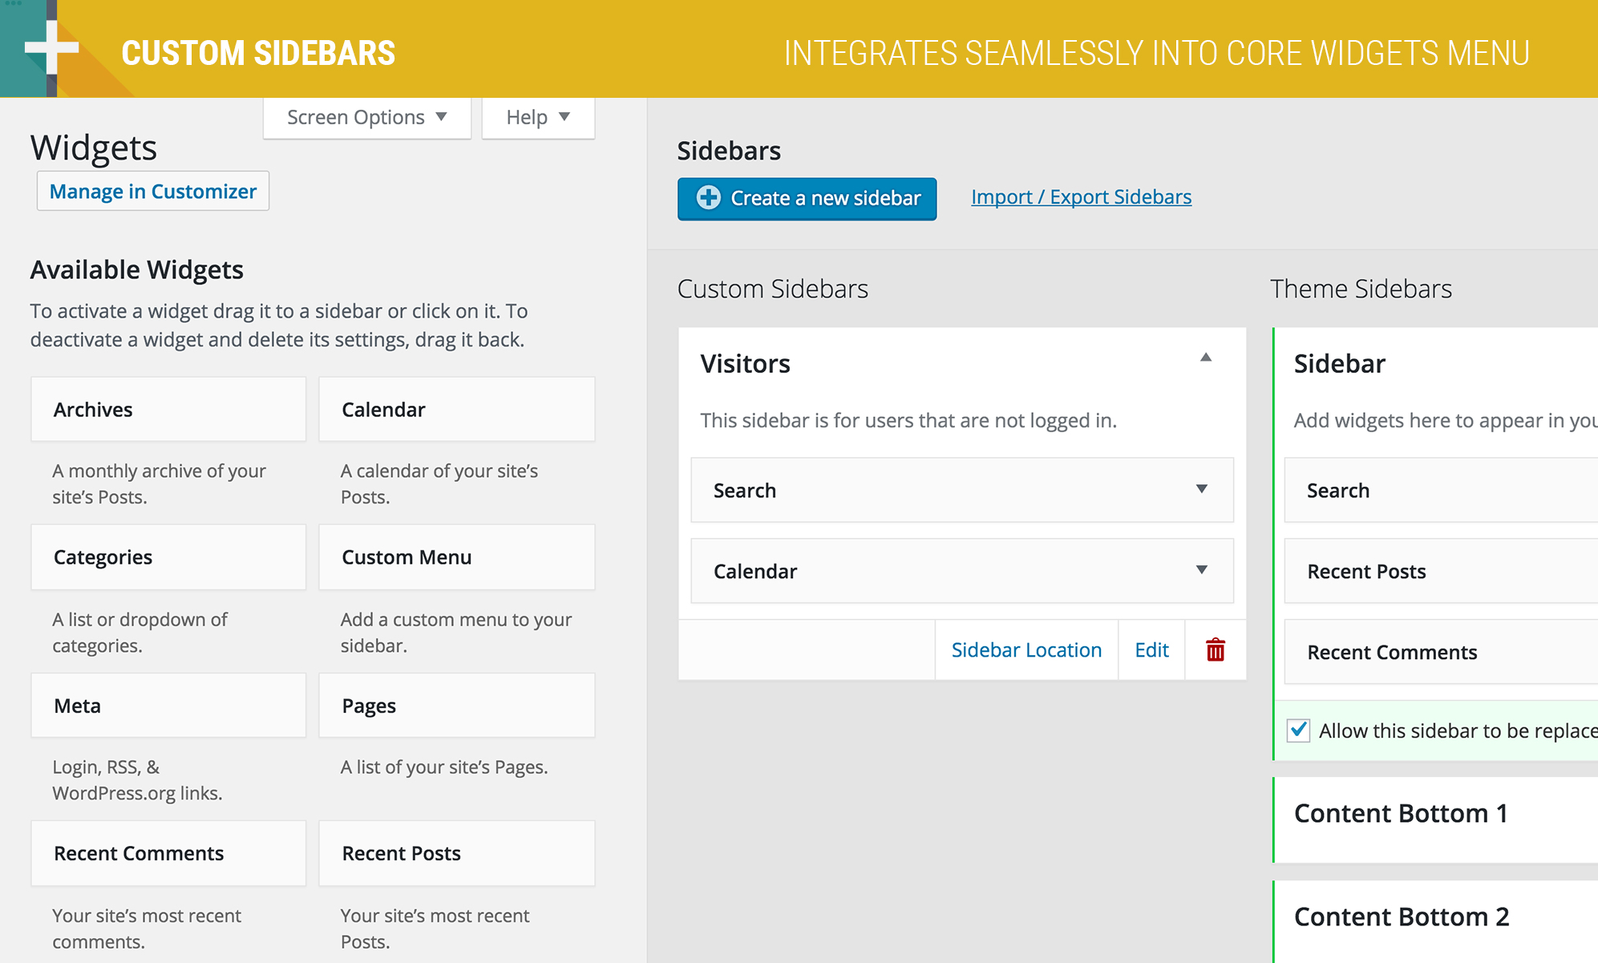Collapse the Visitors sidebar panel
The width and height of the screenshot is (1598, 963).
(1205, 358)
